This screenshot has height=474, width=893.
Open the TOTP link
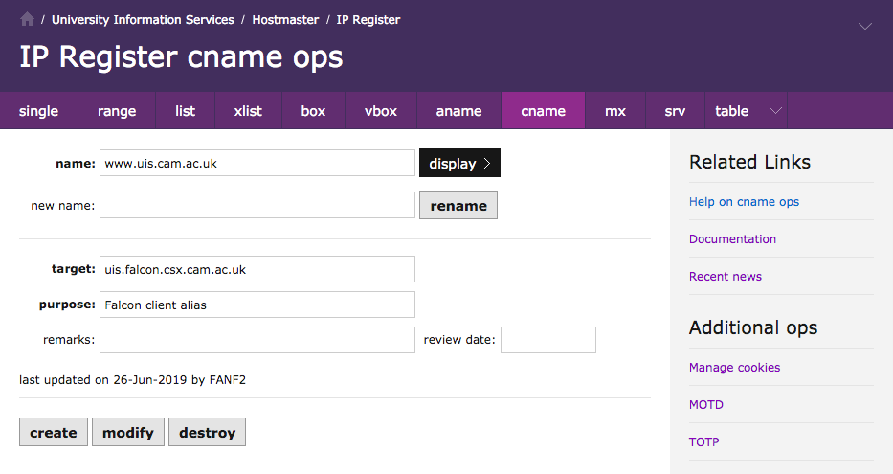703,442
